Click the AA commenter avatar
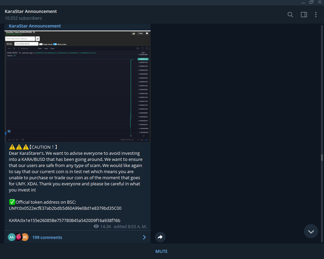The image size is (324, 259). click(x=12, y=237)
